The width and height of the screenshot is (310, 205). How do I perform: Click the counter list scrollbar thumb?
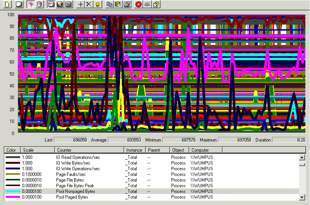pos(302,164)
